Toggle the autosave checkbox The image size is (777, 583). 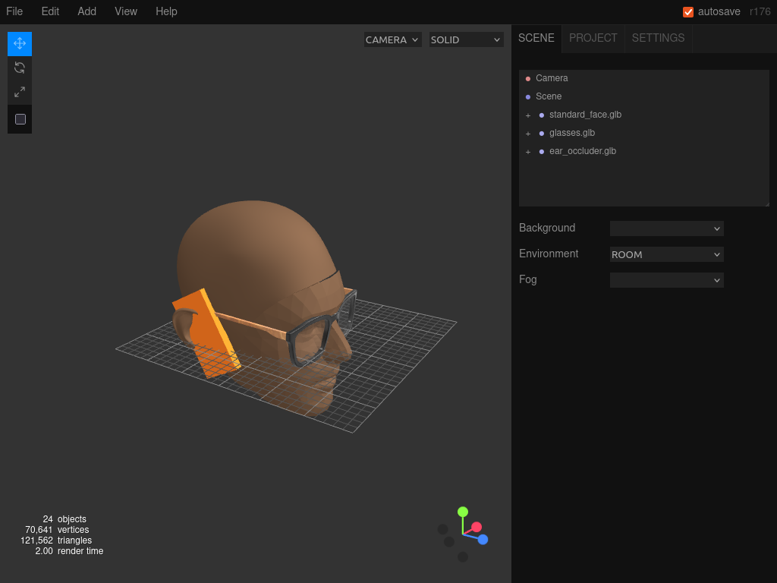click(687, 12)
